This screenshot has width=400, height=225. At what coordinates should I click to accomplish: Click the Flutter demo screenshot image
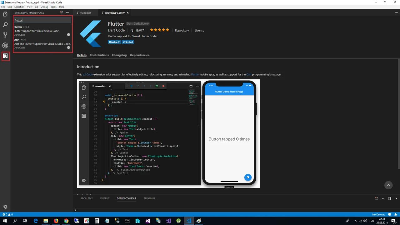[x=168, y=134]
